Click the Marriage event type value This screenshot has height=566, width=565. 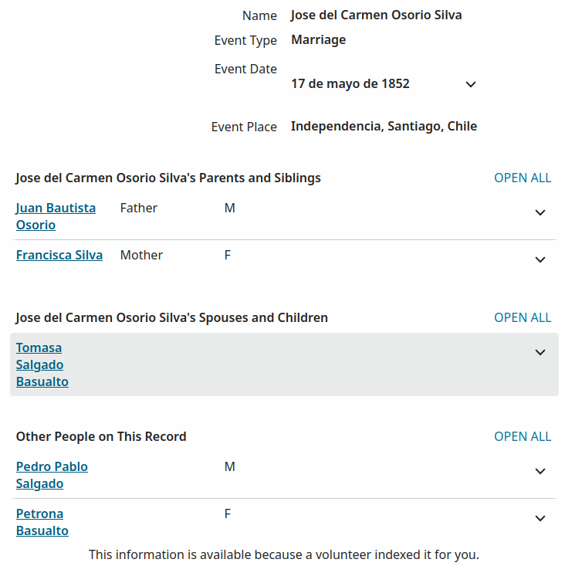pyautogui.click(x=318, y=39)
